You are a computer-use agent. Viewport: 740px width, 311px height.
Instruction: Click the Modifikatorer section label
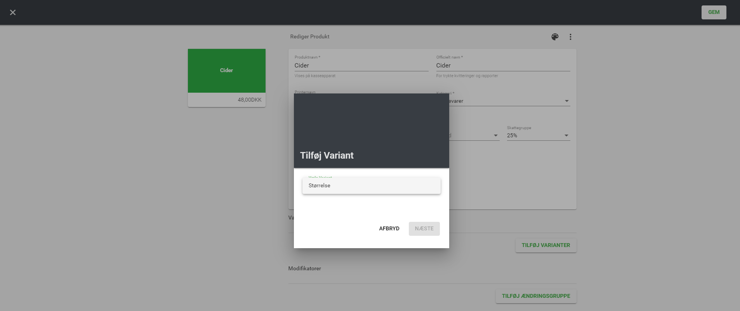(305, 269)
